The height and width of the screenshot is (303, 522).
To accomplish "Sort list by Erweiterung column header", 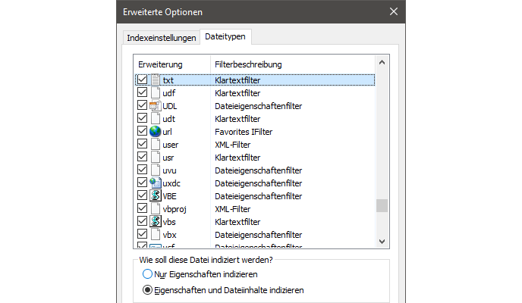I will click(171, 64).
